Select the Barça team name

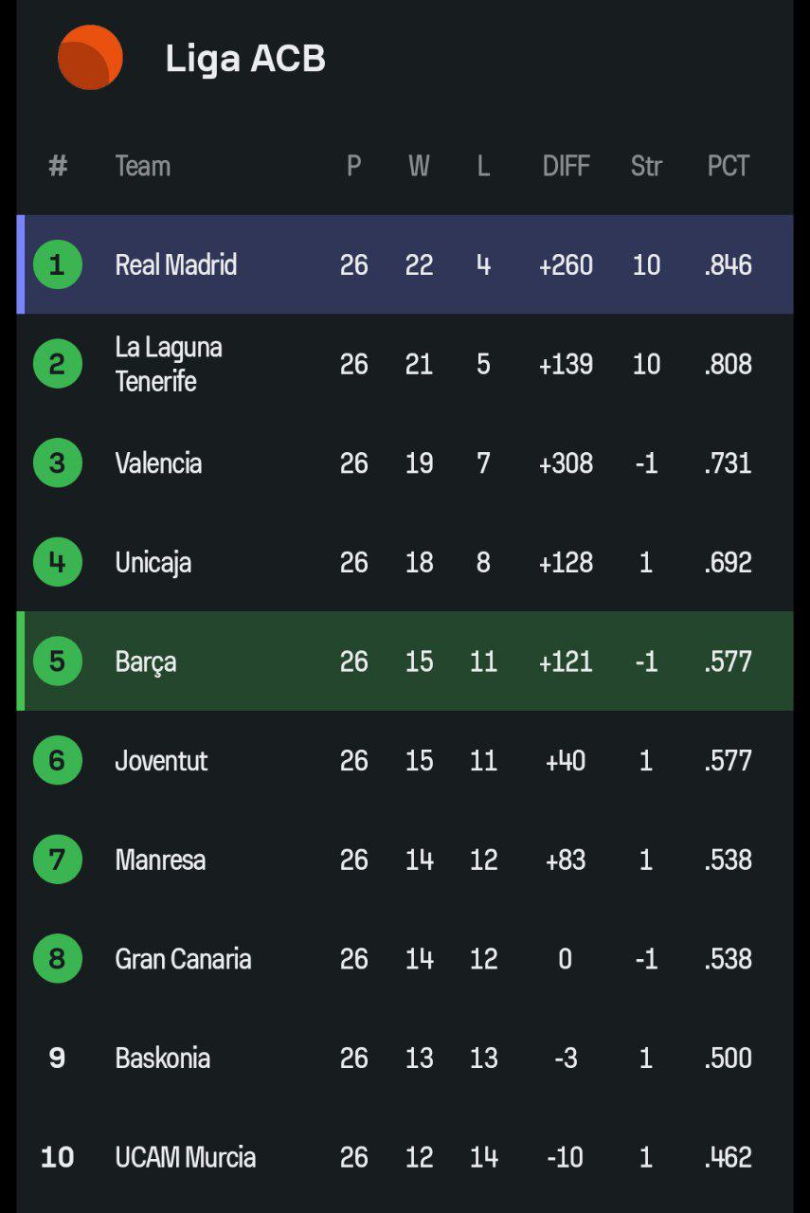coord(146,661)
